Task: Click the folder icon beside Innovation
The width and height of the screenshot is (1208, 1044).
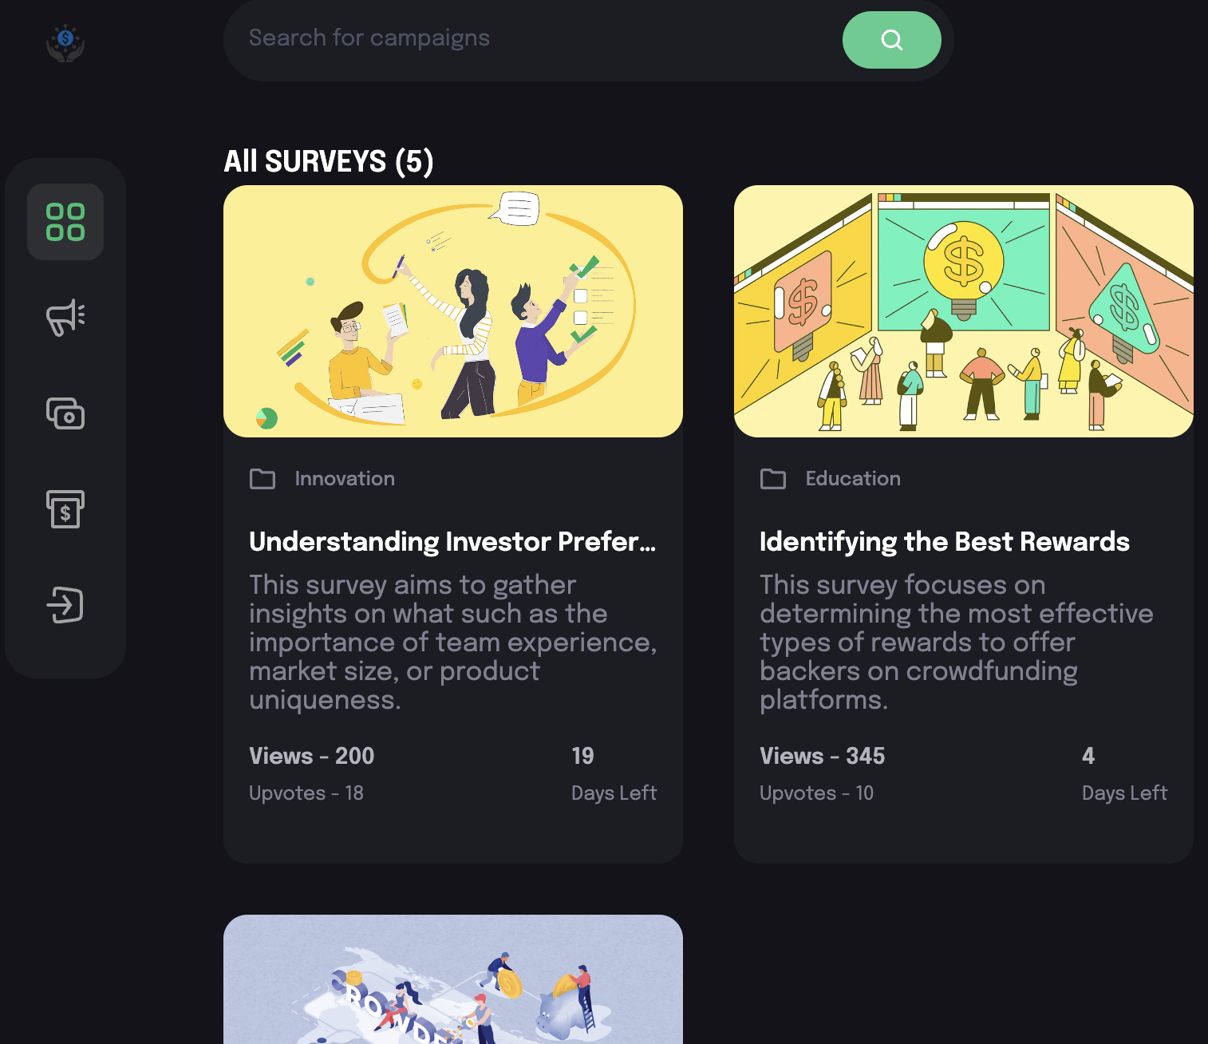Action: coord(263,479)
